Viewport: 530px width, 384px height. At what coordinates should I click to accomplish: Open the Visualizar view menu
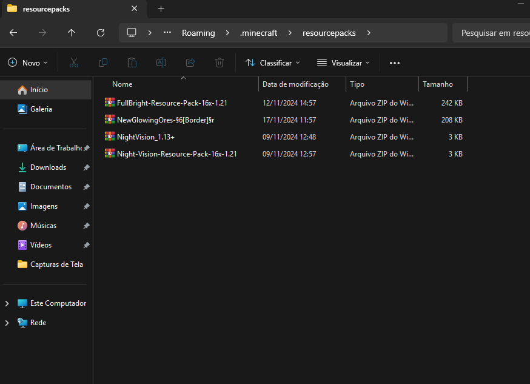point(343,63)
